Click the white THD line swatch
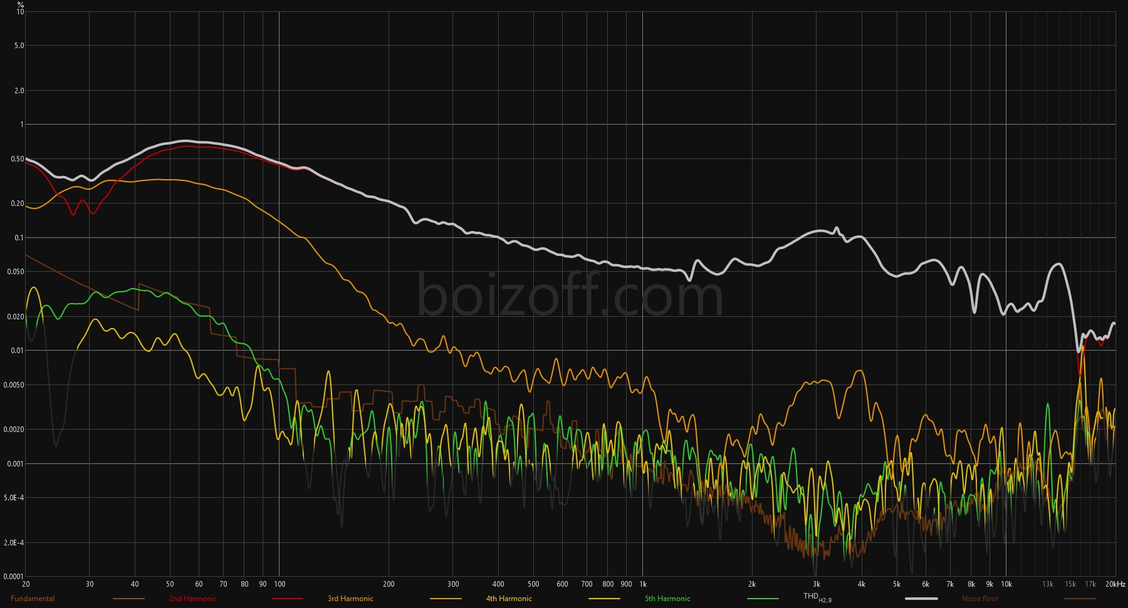Image resolution: width=1128 pixels, height=608 pixels. [x=921, y=599]
